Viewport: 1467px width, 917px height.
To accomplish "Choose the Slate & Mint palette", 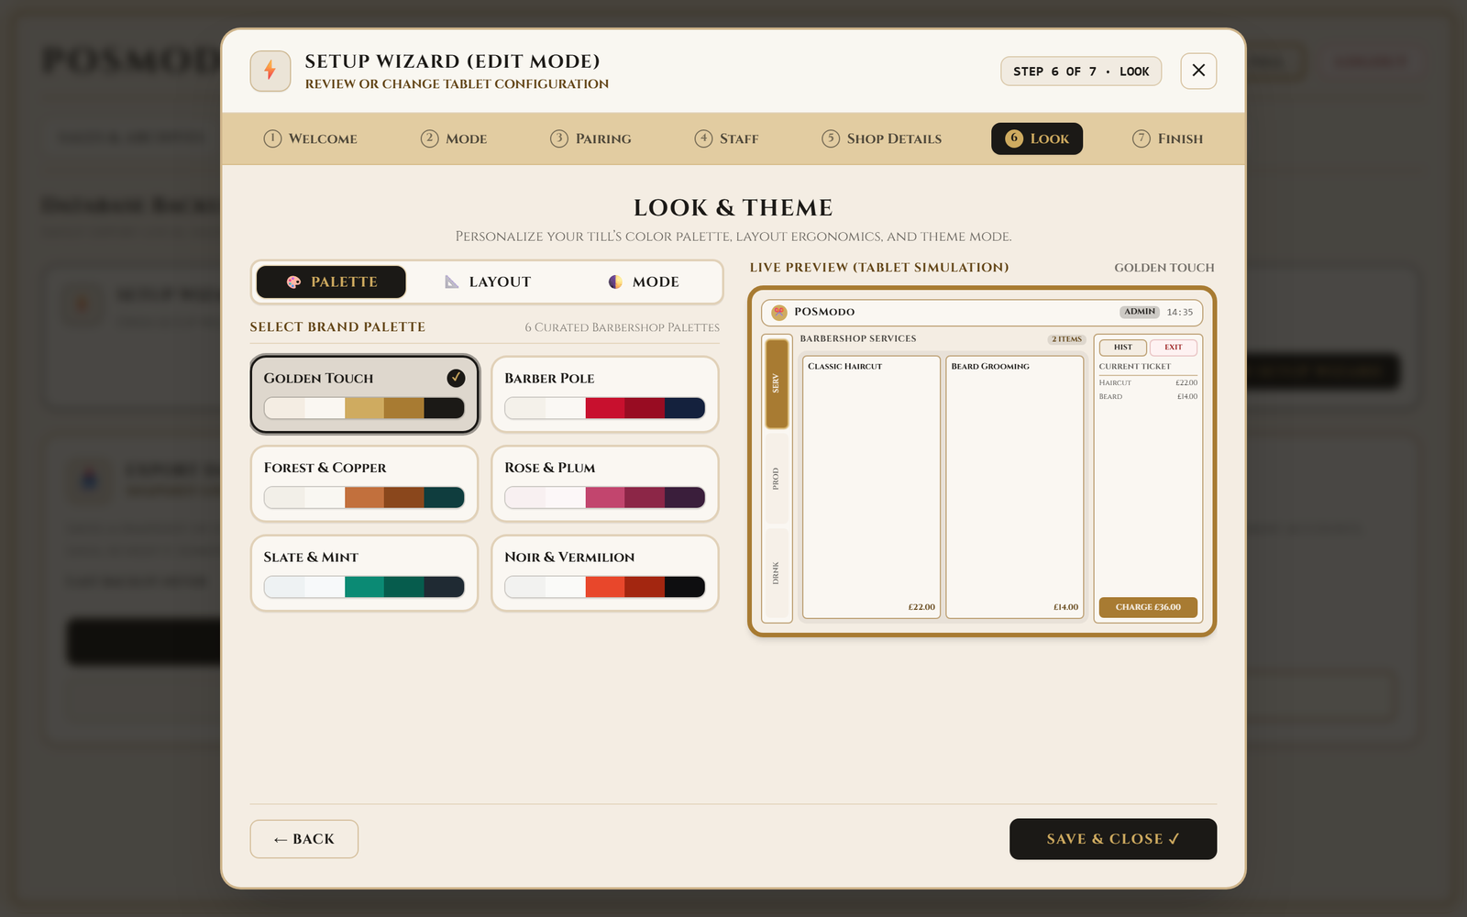I will point(364,573).
